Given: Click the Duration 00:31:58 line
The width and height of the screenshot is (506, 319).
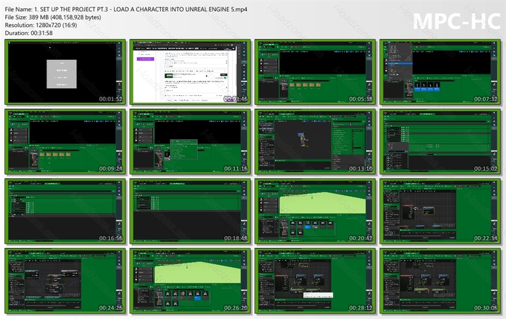Looking at the screenshot, I should click(x=29, y=33).
